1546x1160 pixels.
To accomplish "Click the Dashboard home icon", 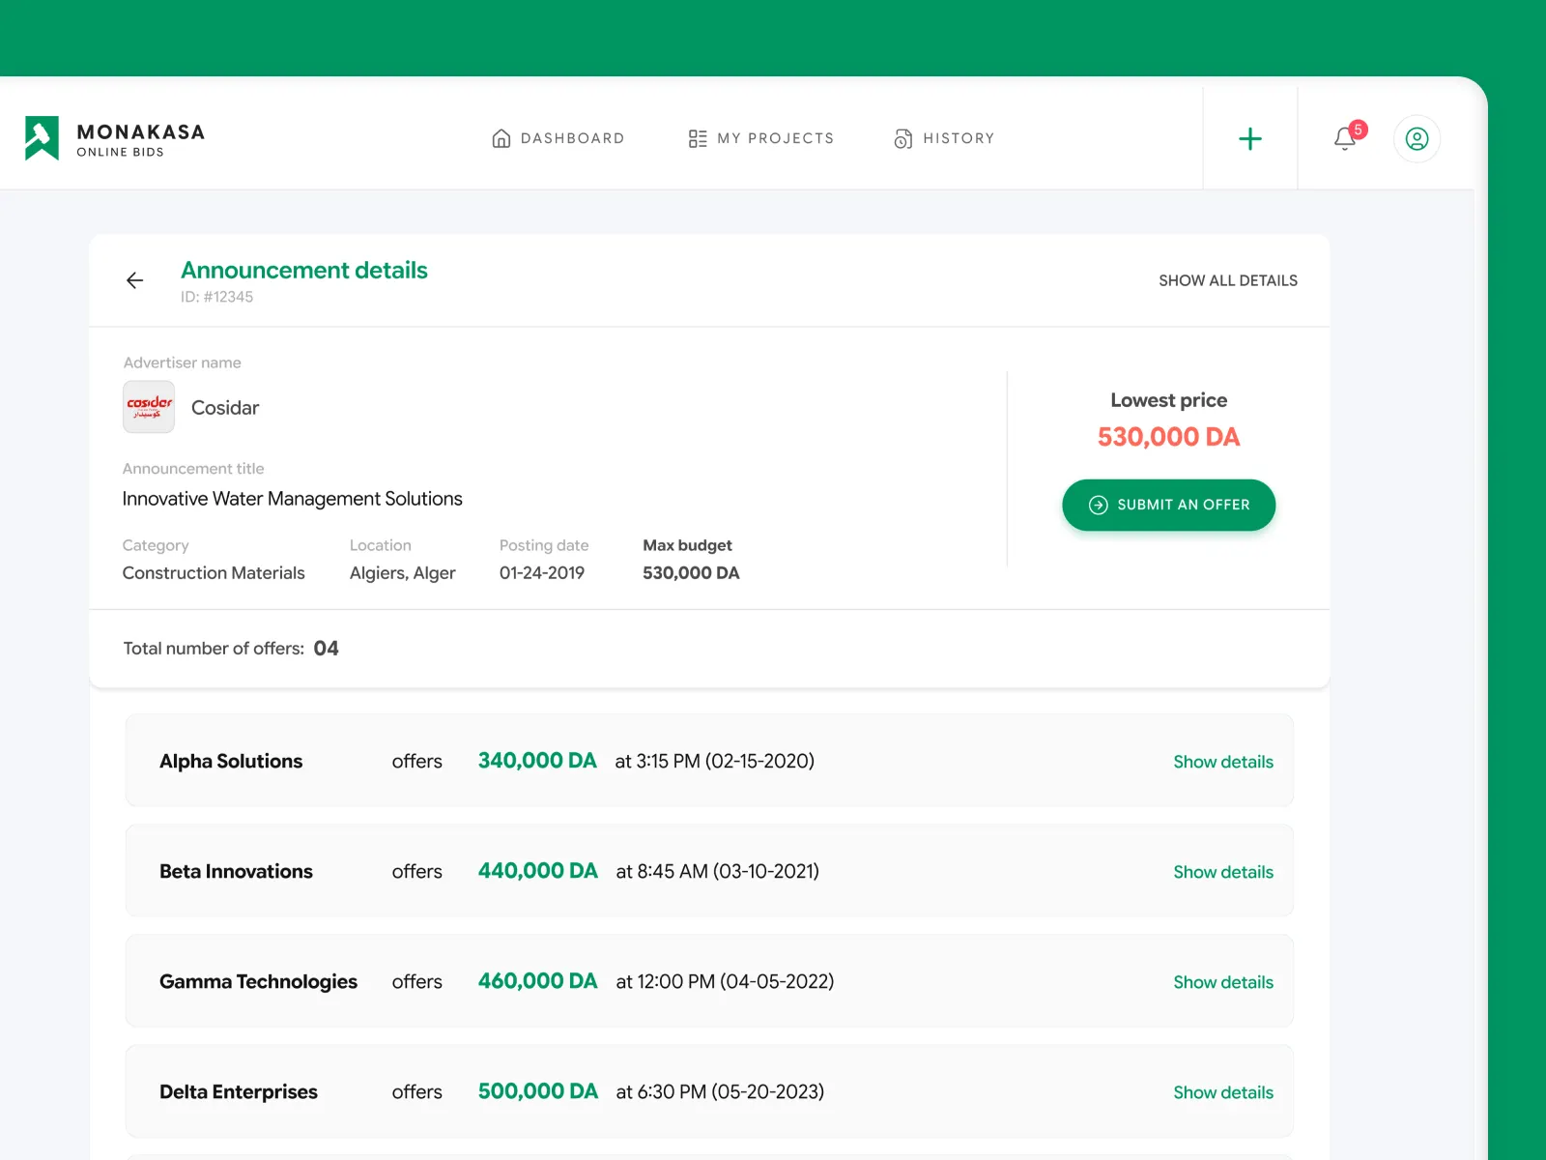I will coord(501,138).
